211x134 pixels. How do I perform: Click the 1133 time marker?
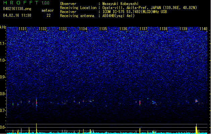point(63,29)
